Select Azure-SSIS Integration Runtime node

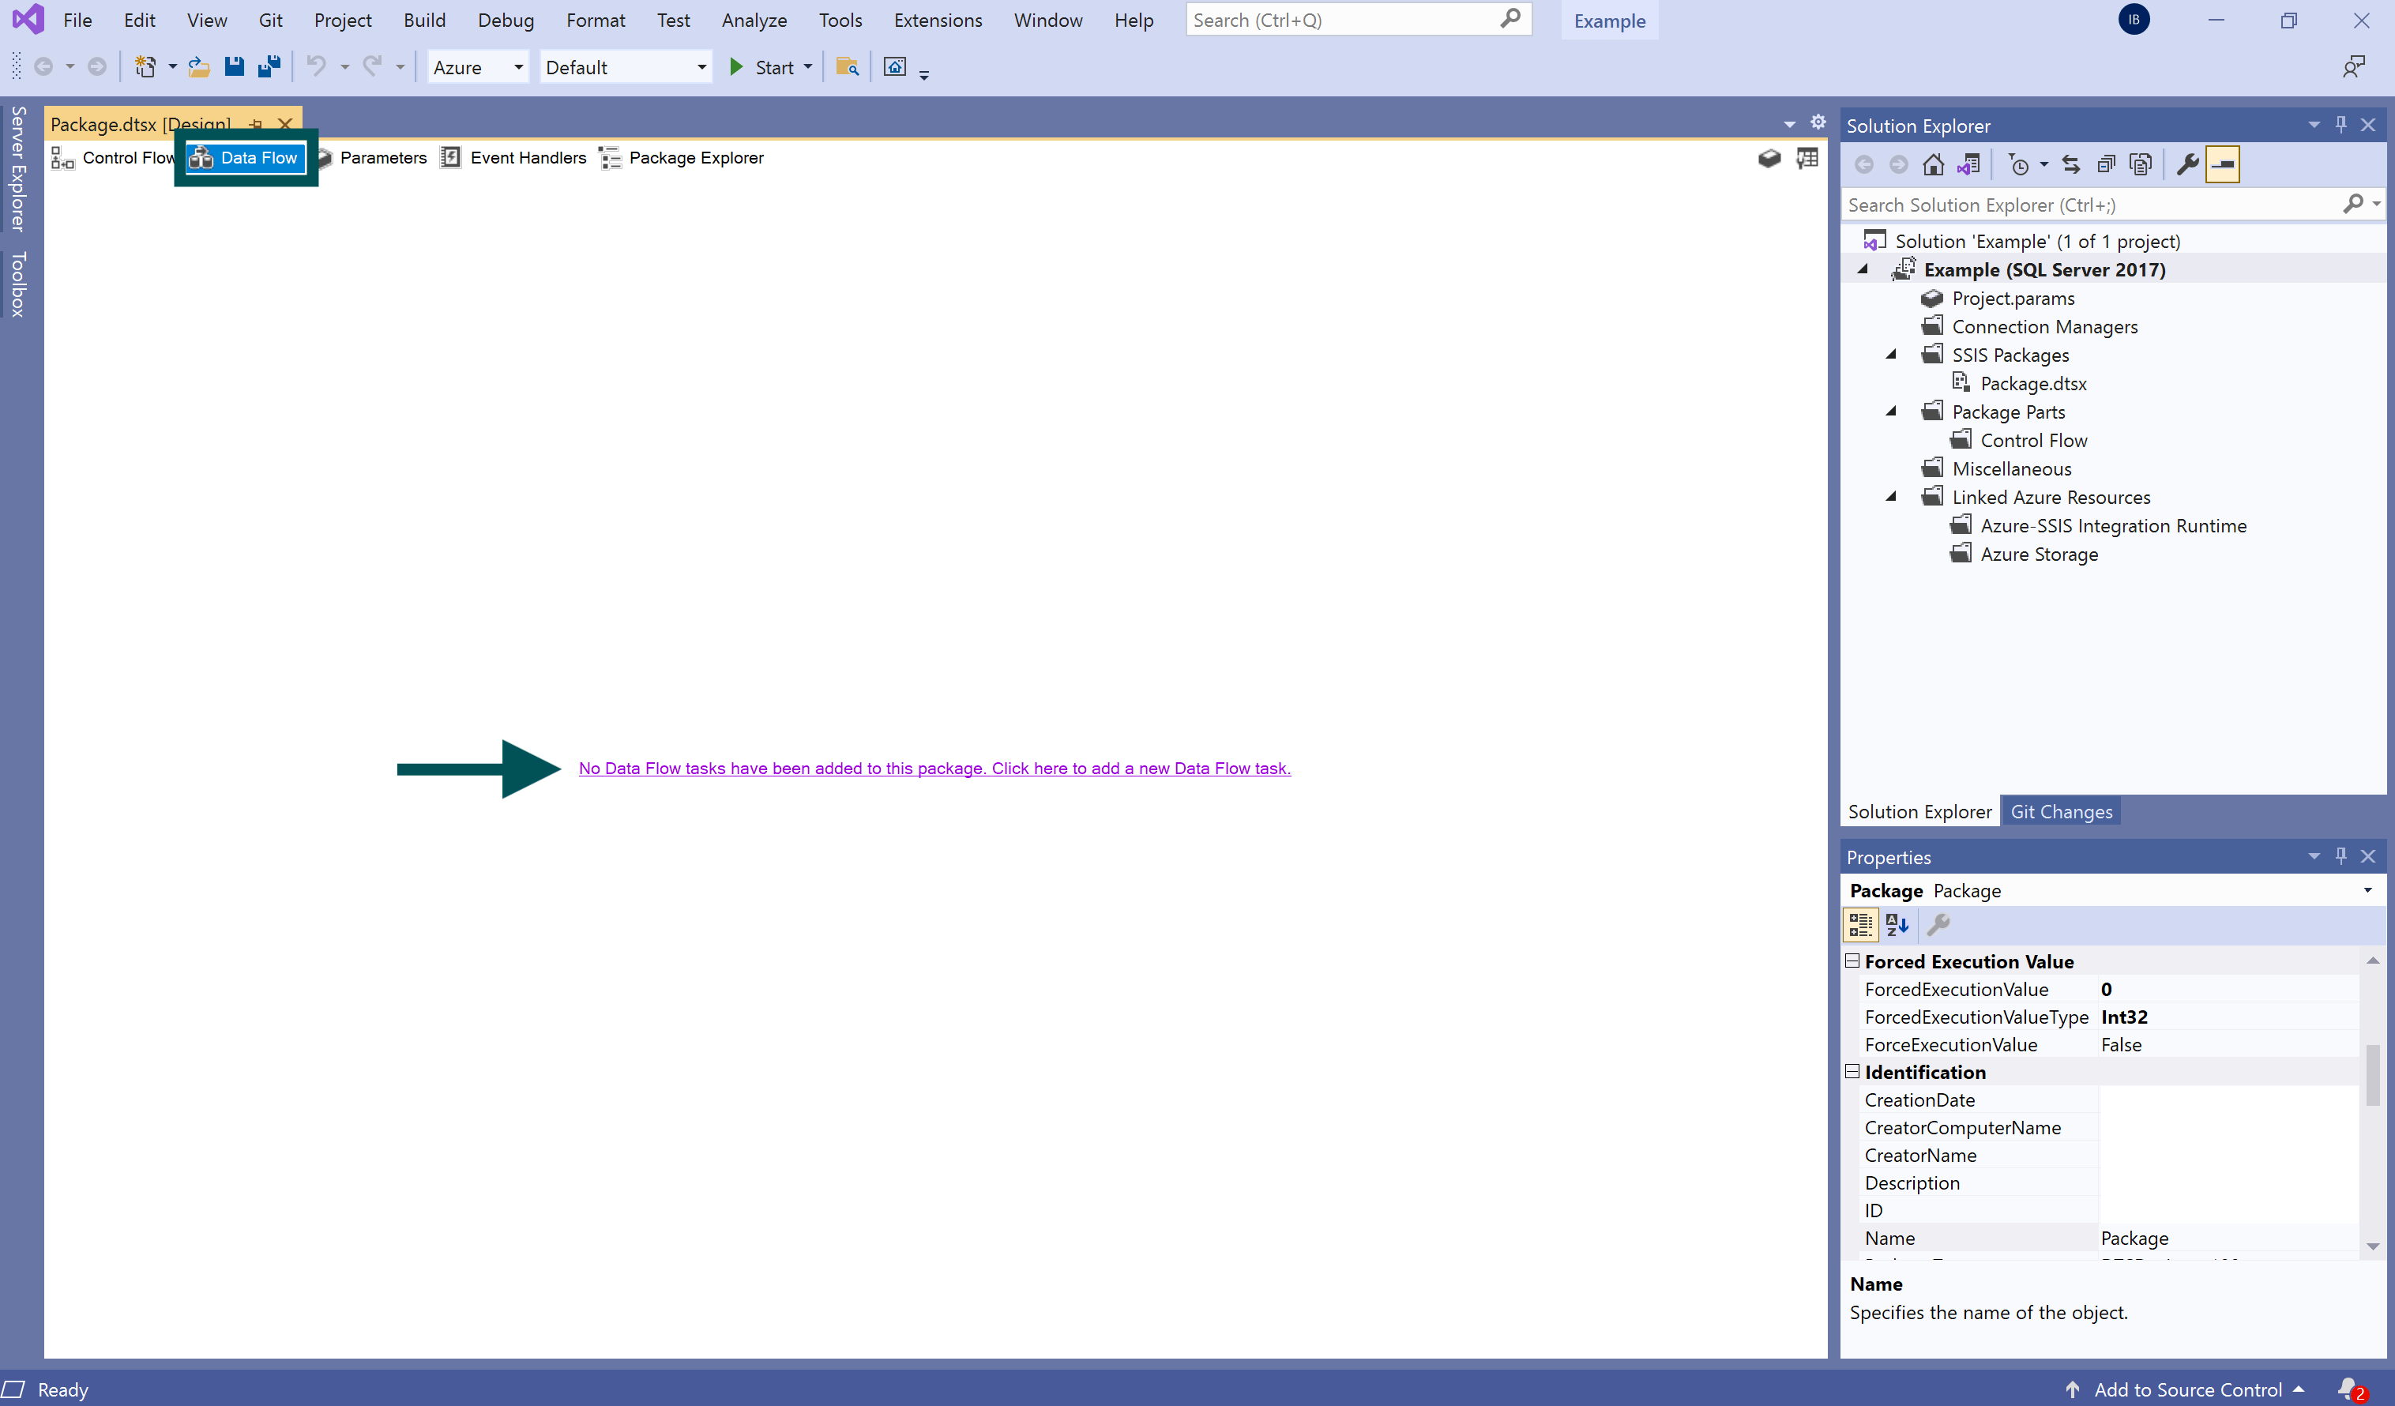click(x=2113, y=526)
